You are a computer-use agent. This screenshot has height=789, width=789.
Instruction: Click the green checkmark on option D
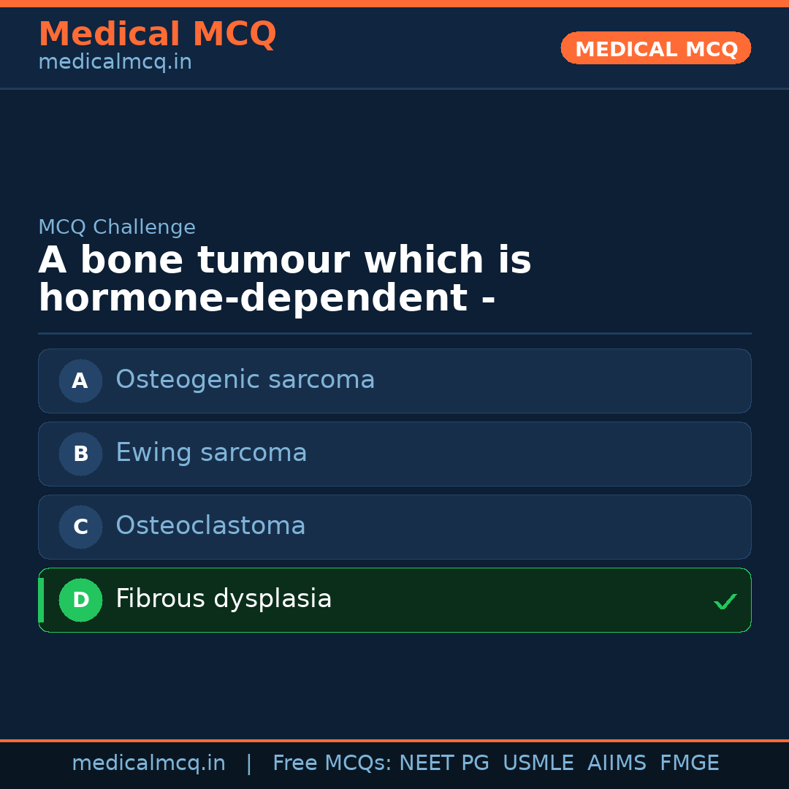725,601
